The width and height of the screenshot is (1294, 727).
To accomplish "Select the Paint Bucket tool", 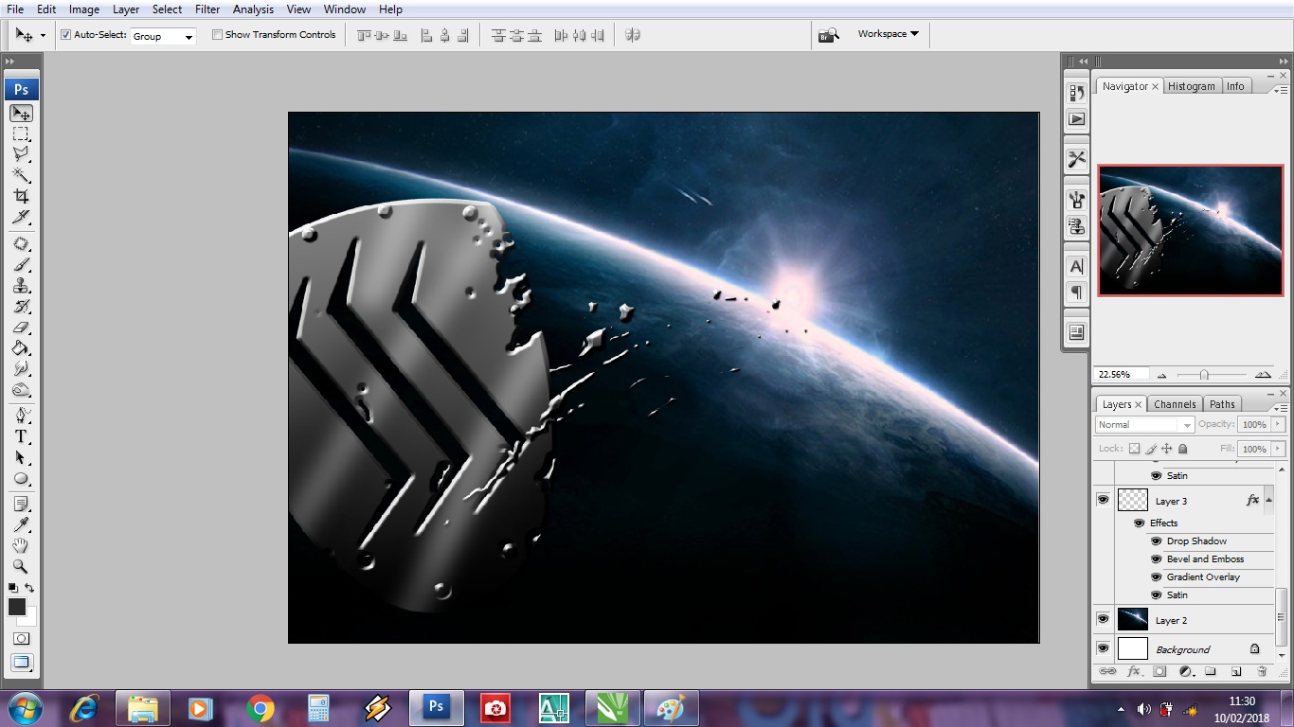I will coord(21,347).
